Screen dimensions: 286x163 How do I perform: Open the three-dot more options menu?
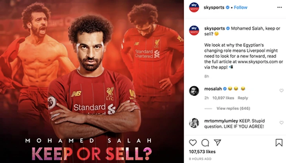pos(279,7)
